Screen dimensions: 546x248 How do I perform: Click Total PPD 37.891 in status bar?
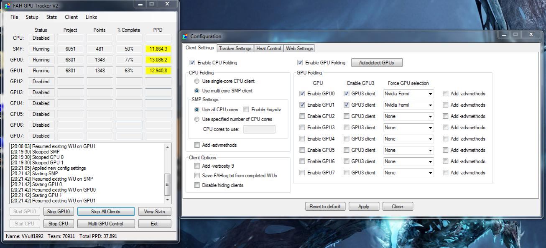coord(98,236)
